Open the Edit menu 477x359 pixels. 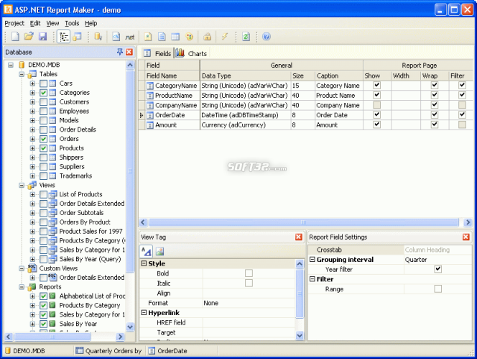(35, 23)
